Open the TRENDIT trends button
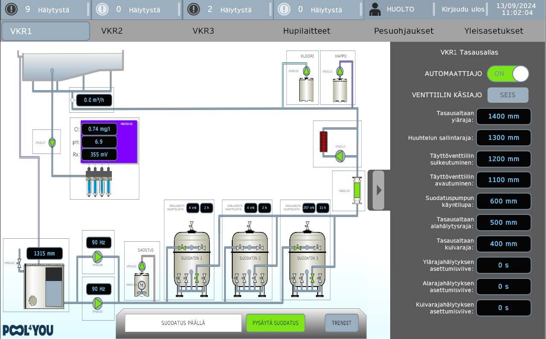546x339 pixels. click(342, 323)
